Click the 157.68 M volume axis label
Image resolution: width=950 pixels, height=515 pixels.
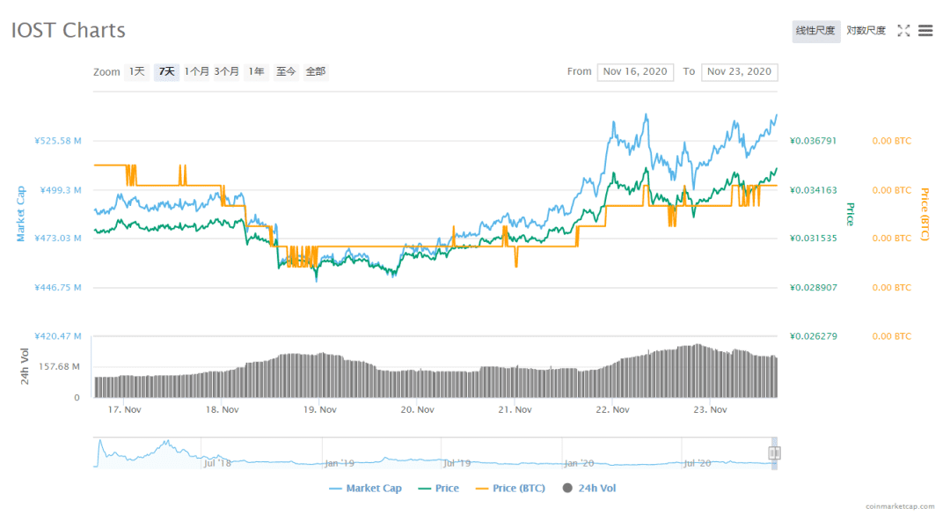(60, 367)
